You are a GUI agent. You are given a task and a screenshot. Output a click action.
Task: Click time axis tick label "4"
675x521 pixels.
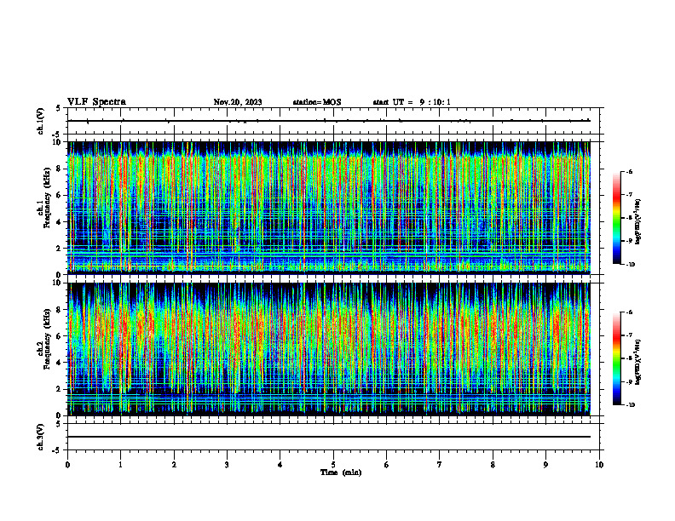(280, 465)
